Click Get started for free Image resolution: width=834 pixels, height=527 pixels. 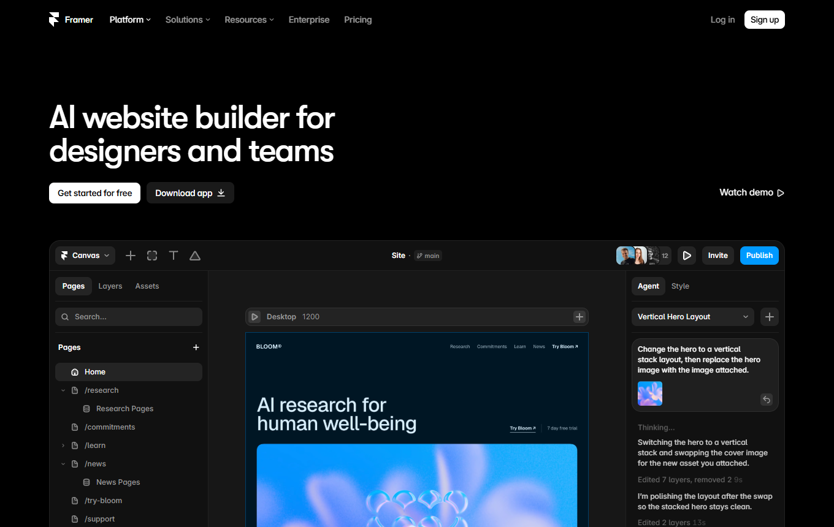(x=94, y=193)
